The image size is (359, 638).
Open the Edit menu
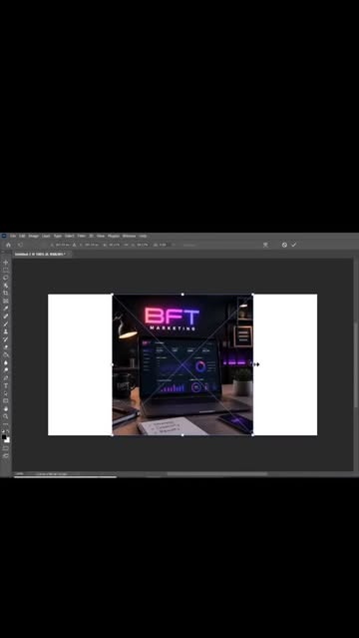22,236
